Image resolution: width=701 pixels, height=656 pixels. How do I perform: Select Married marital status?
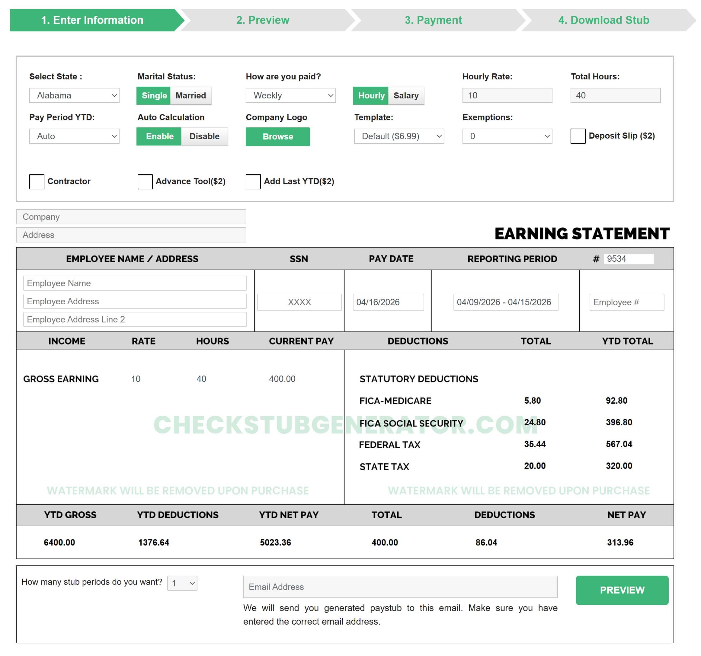pyautogui.click(x=191, y=96)
